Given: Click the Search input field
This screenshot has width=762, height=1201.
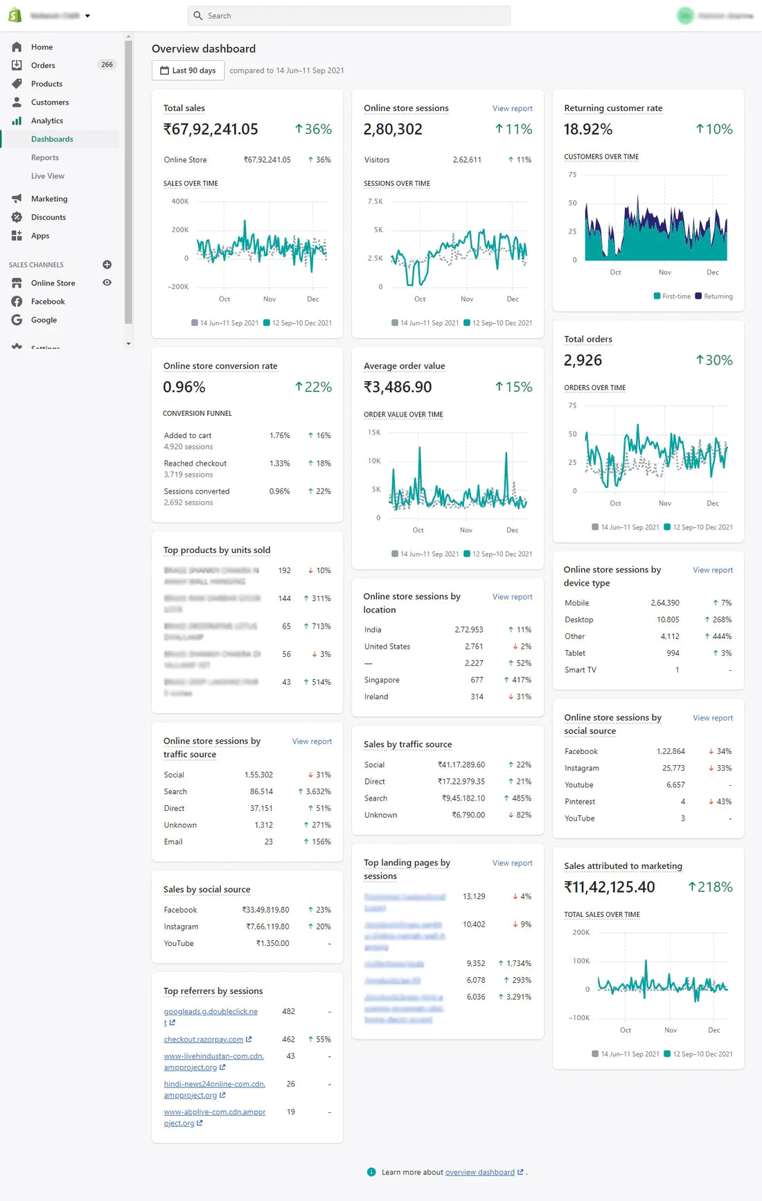Looking at the screenshot, I should click(349, 16).
